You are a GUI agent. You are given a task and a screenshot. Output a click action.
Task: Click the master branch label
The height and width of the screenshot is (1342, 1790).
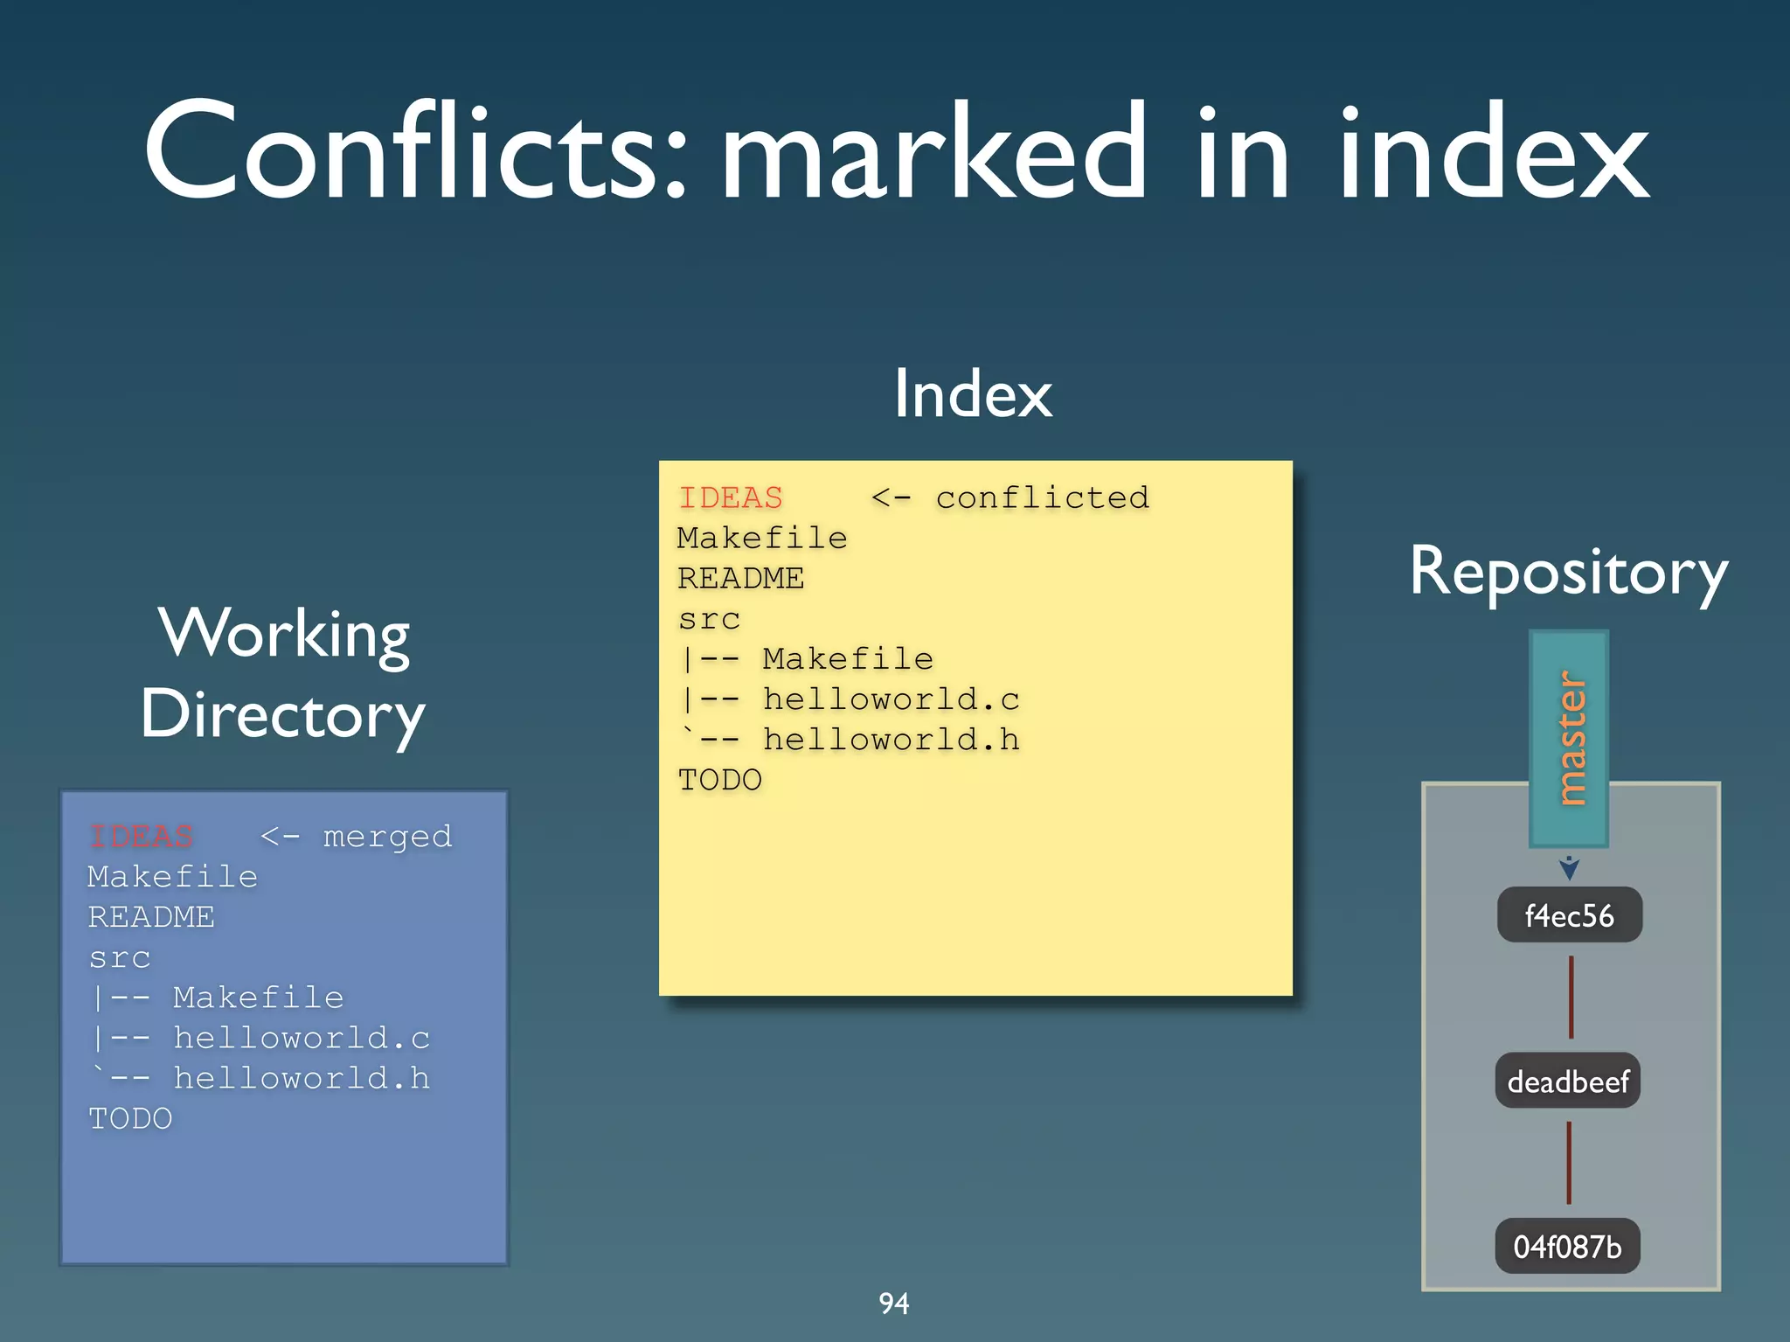(x=1570, y=738)
